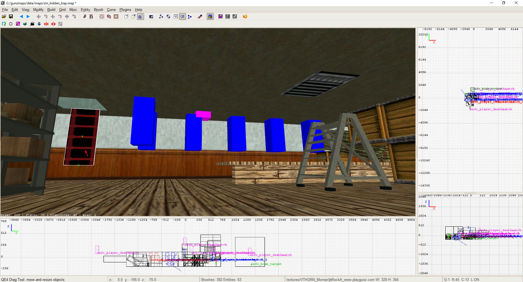Open the texture window icon
Image resolution: width=523 pixels, height=282 pixels.
235,16
